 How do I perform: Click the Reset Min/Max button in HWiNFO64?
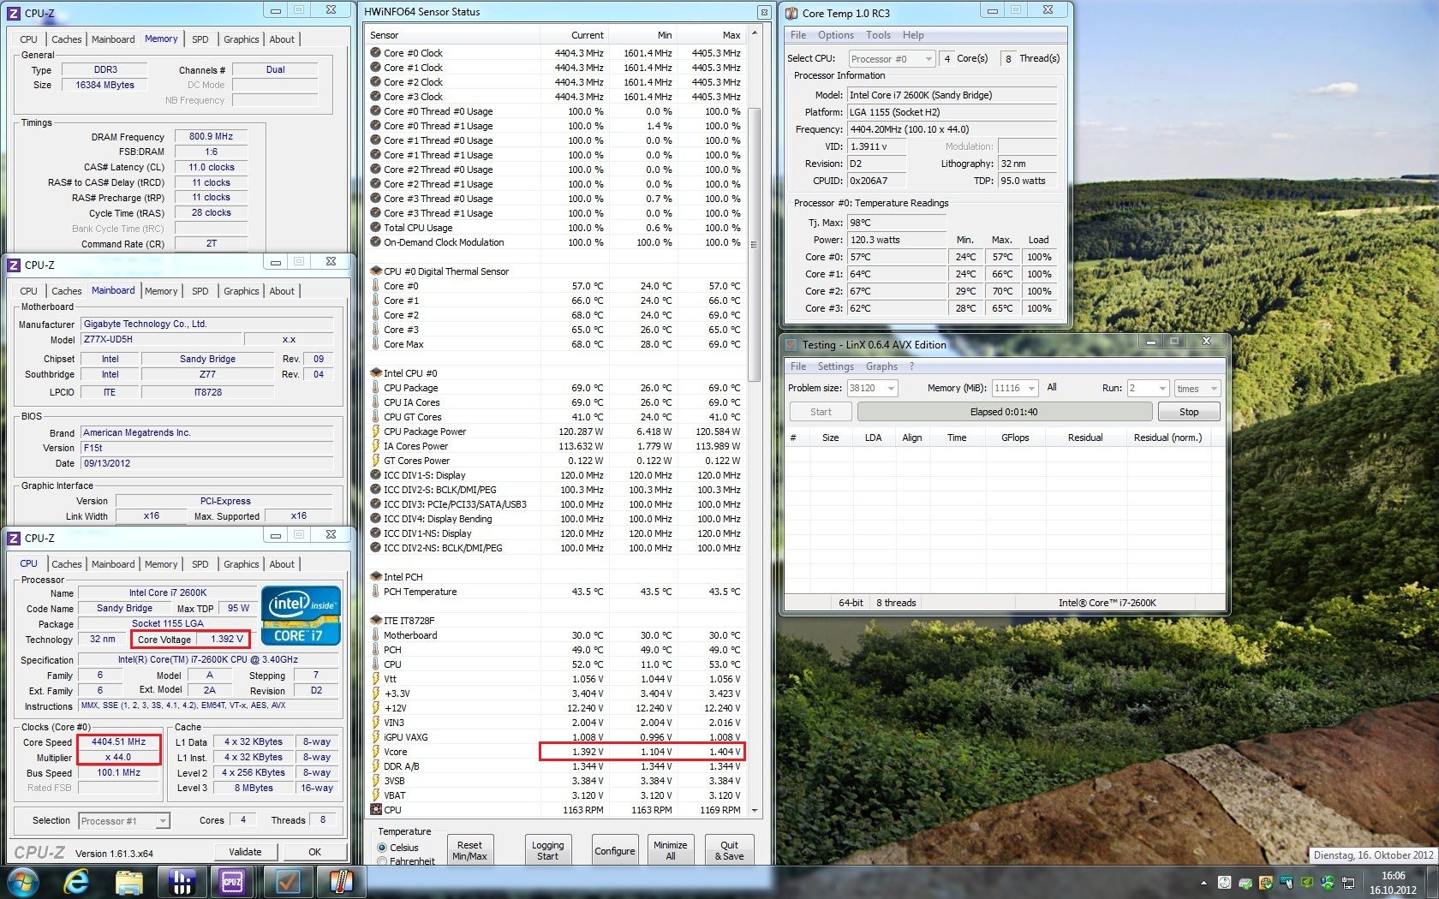pyautogui.click(x=469, y=850)
